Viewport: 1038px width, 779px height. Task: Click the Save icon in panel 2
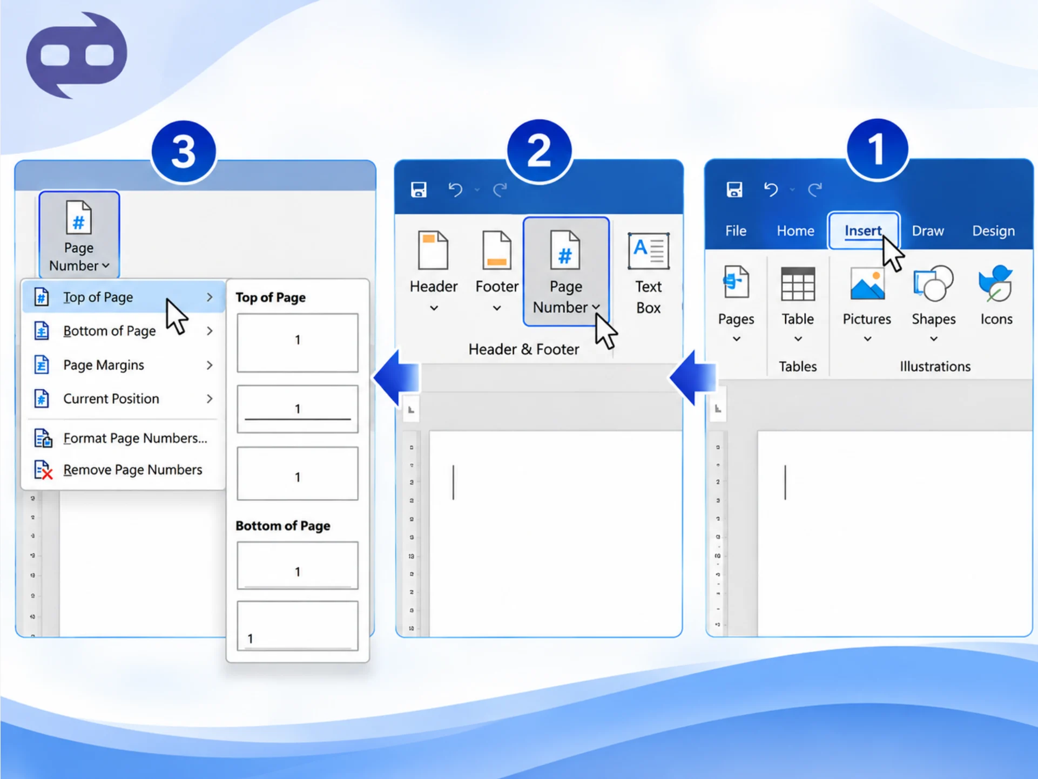pos(419,189)
